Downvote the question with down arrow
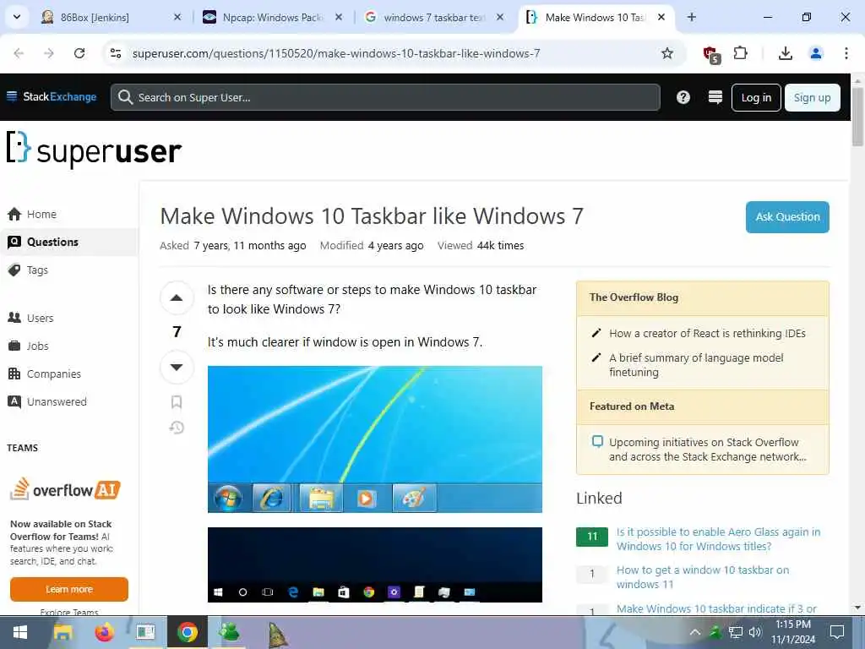Screen dimensions: 865x649 (x=177, y=367)
